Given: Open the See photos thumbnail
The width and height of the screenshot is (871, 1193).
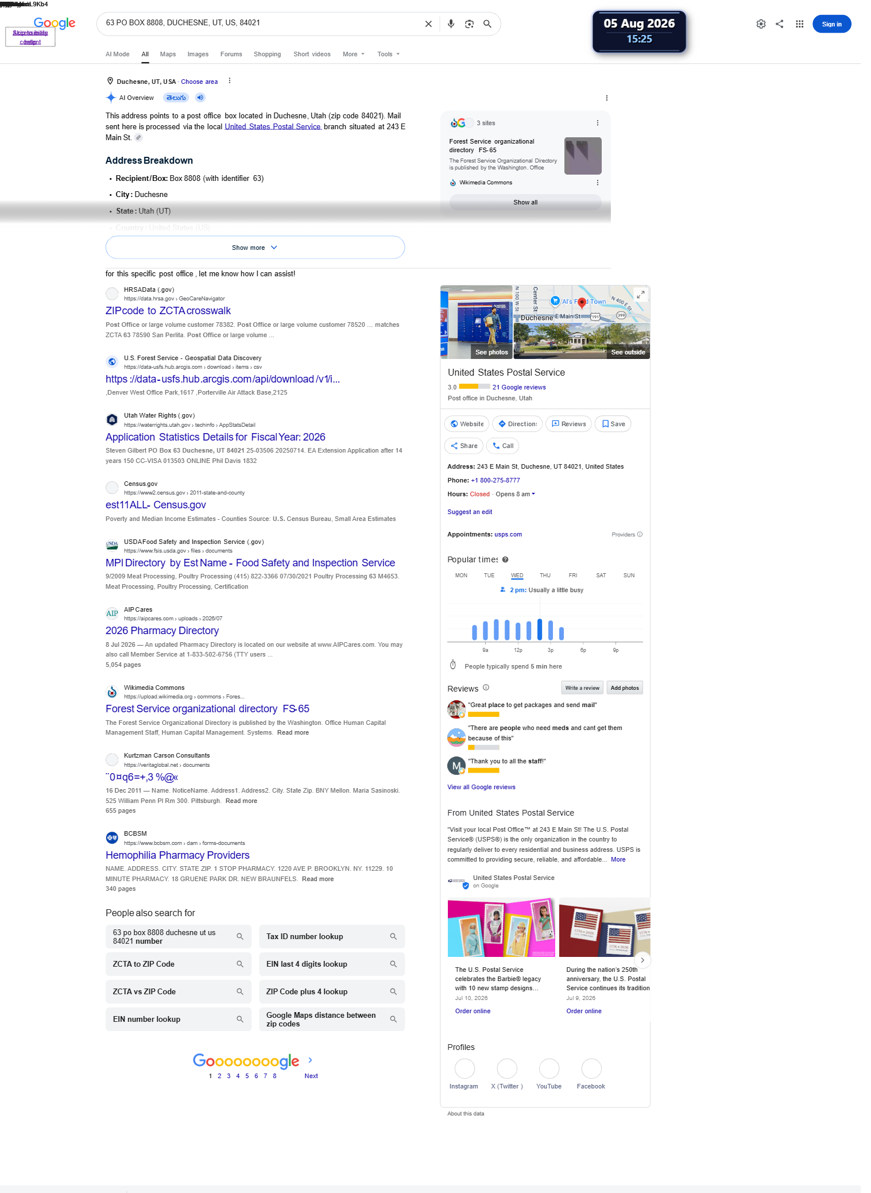Looking at the screenshot, I should [477, 322].
